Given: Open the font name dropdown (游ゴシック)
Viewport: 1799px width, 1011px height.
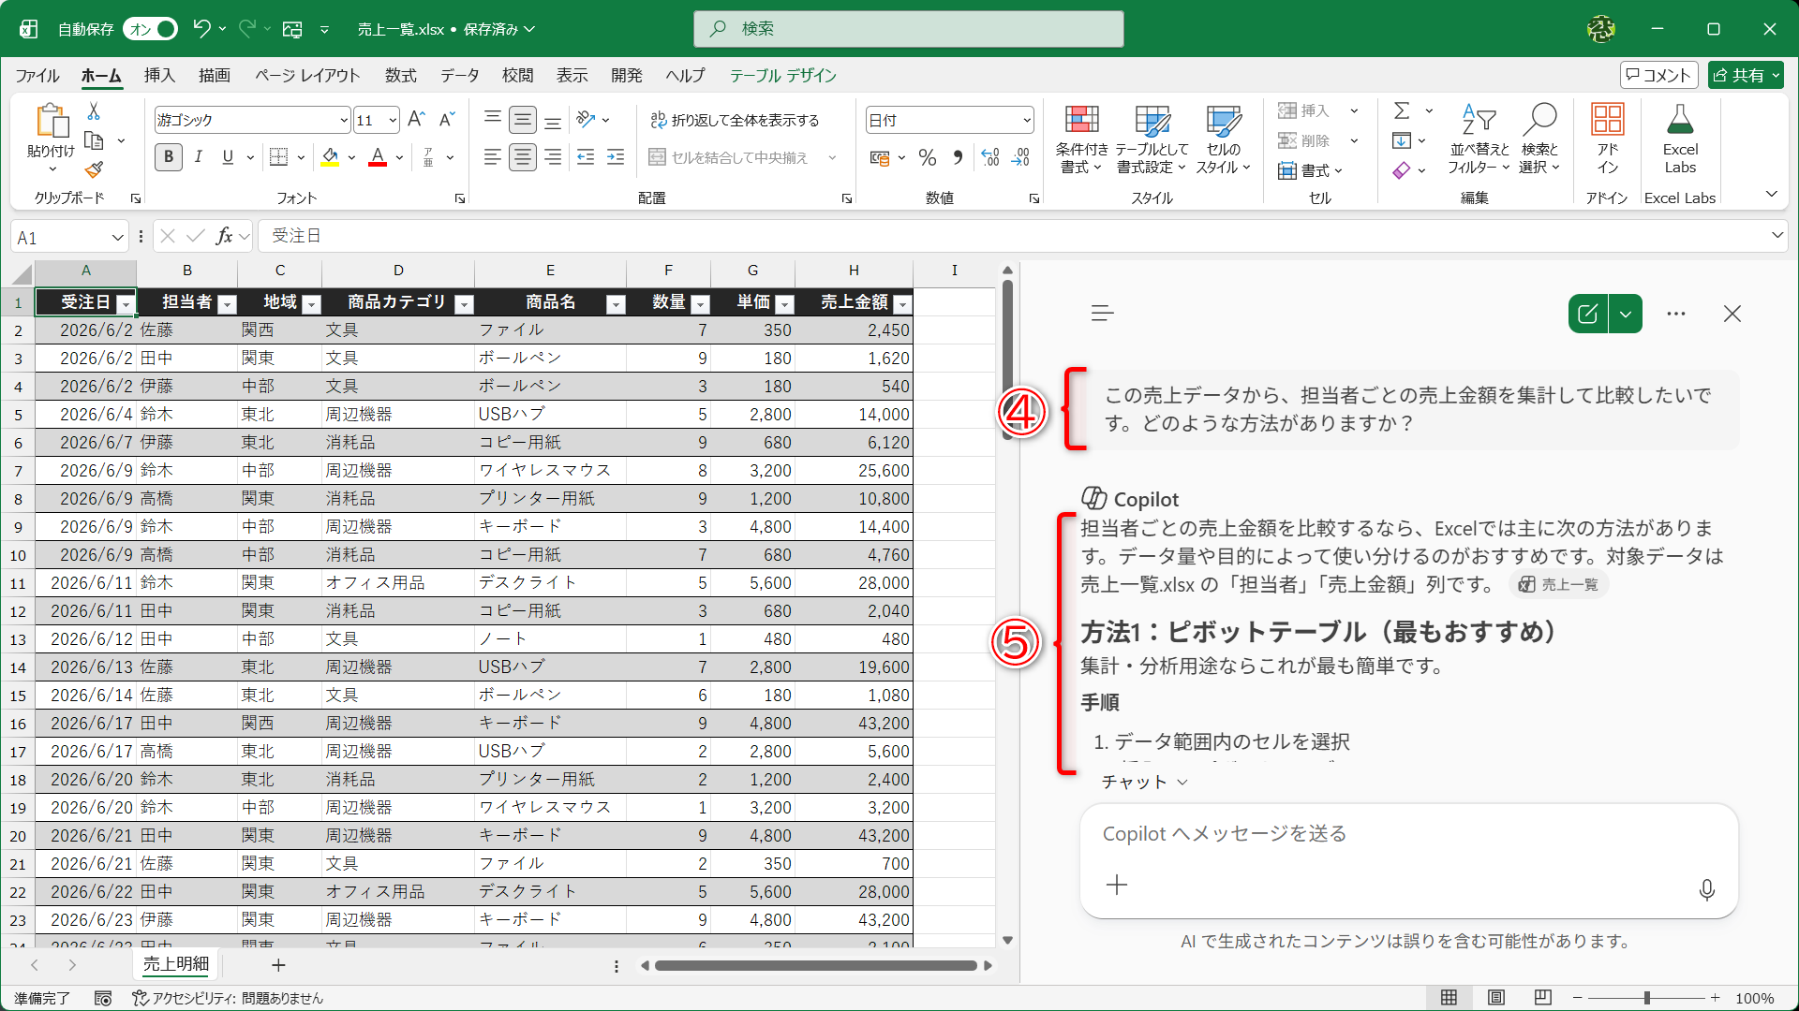Looking at the screenshot, I should point(344,120).
